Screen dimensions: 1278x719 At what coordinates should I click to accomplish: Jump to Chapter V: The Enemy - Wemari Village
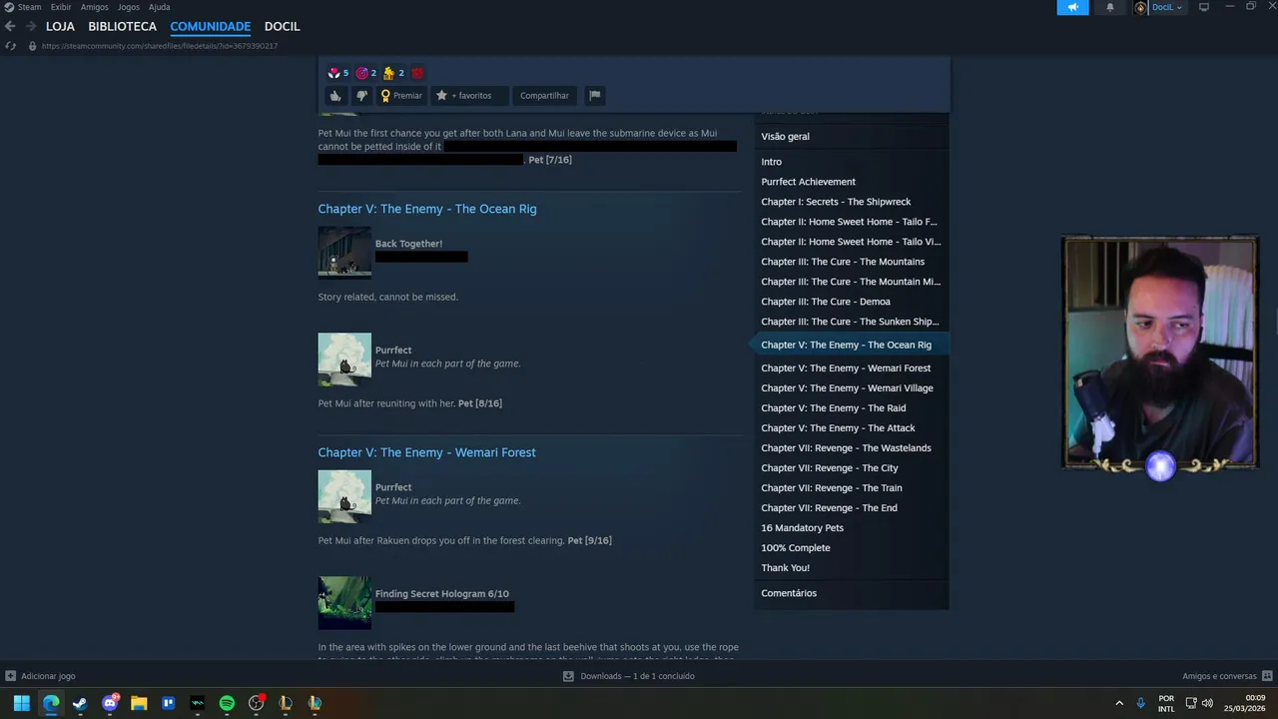click(847, 388)
